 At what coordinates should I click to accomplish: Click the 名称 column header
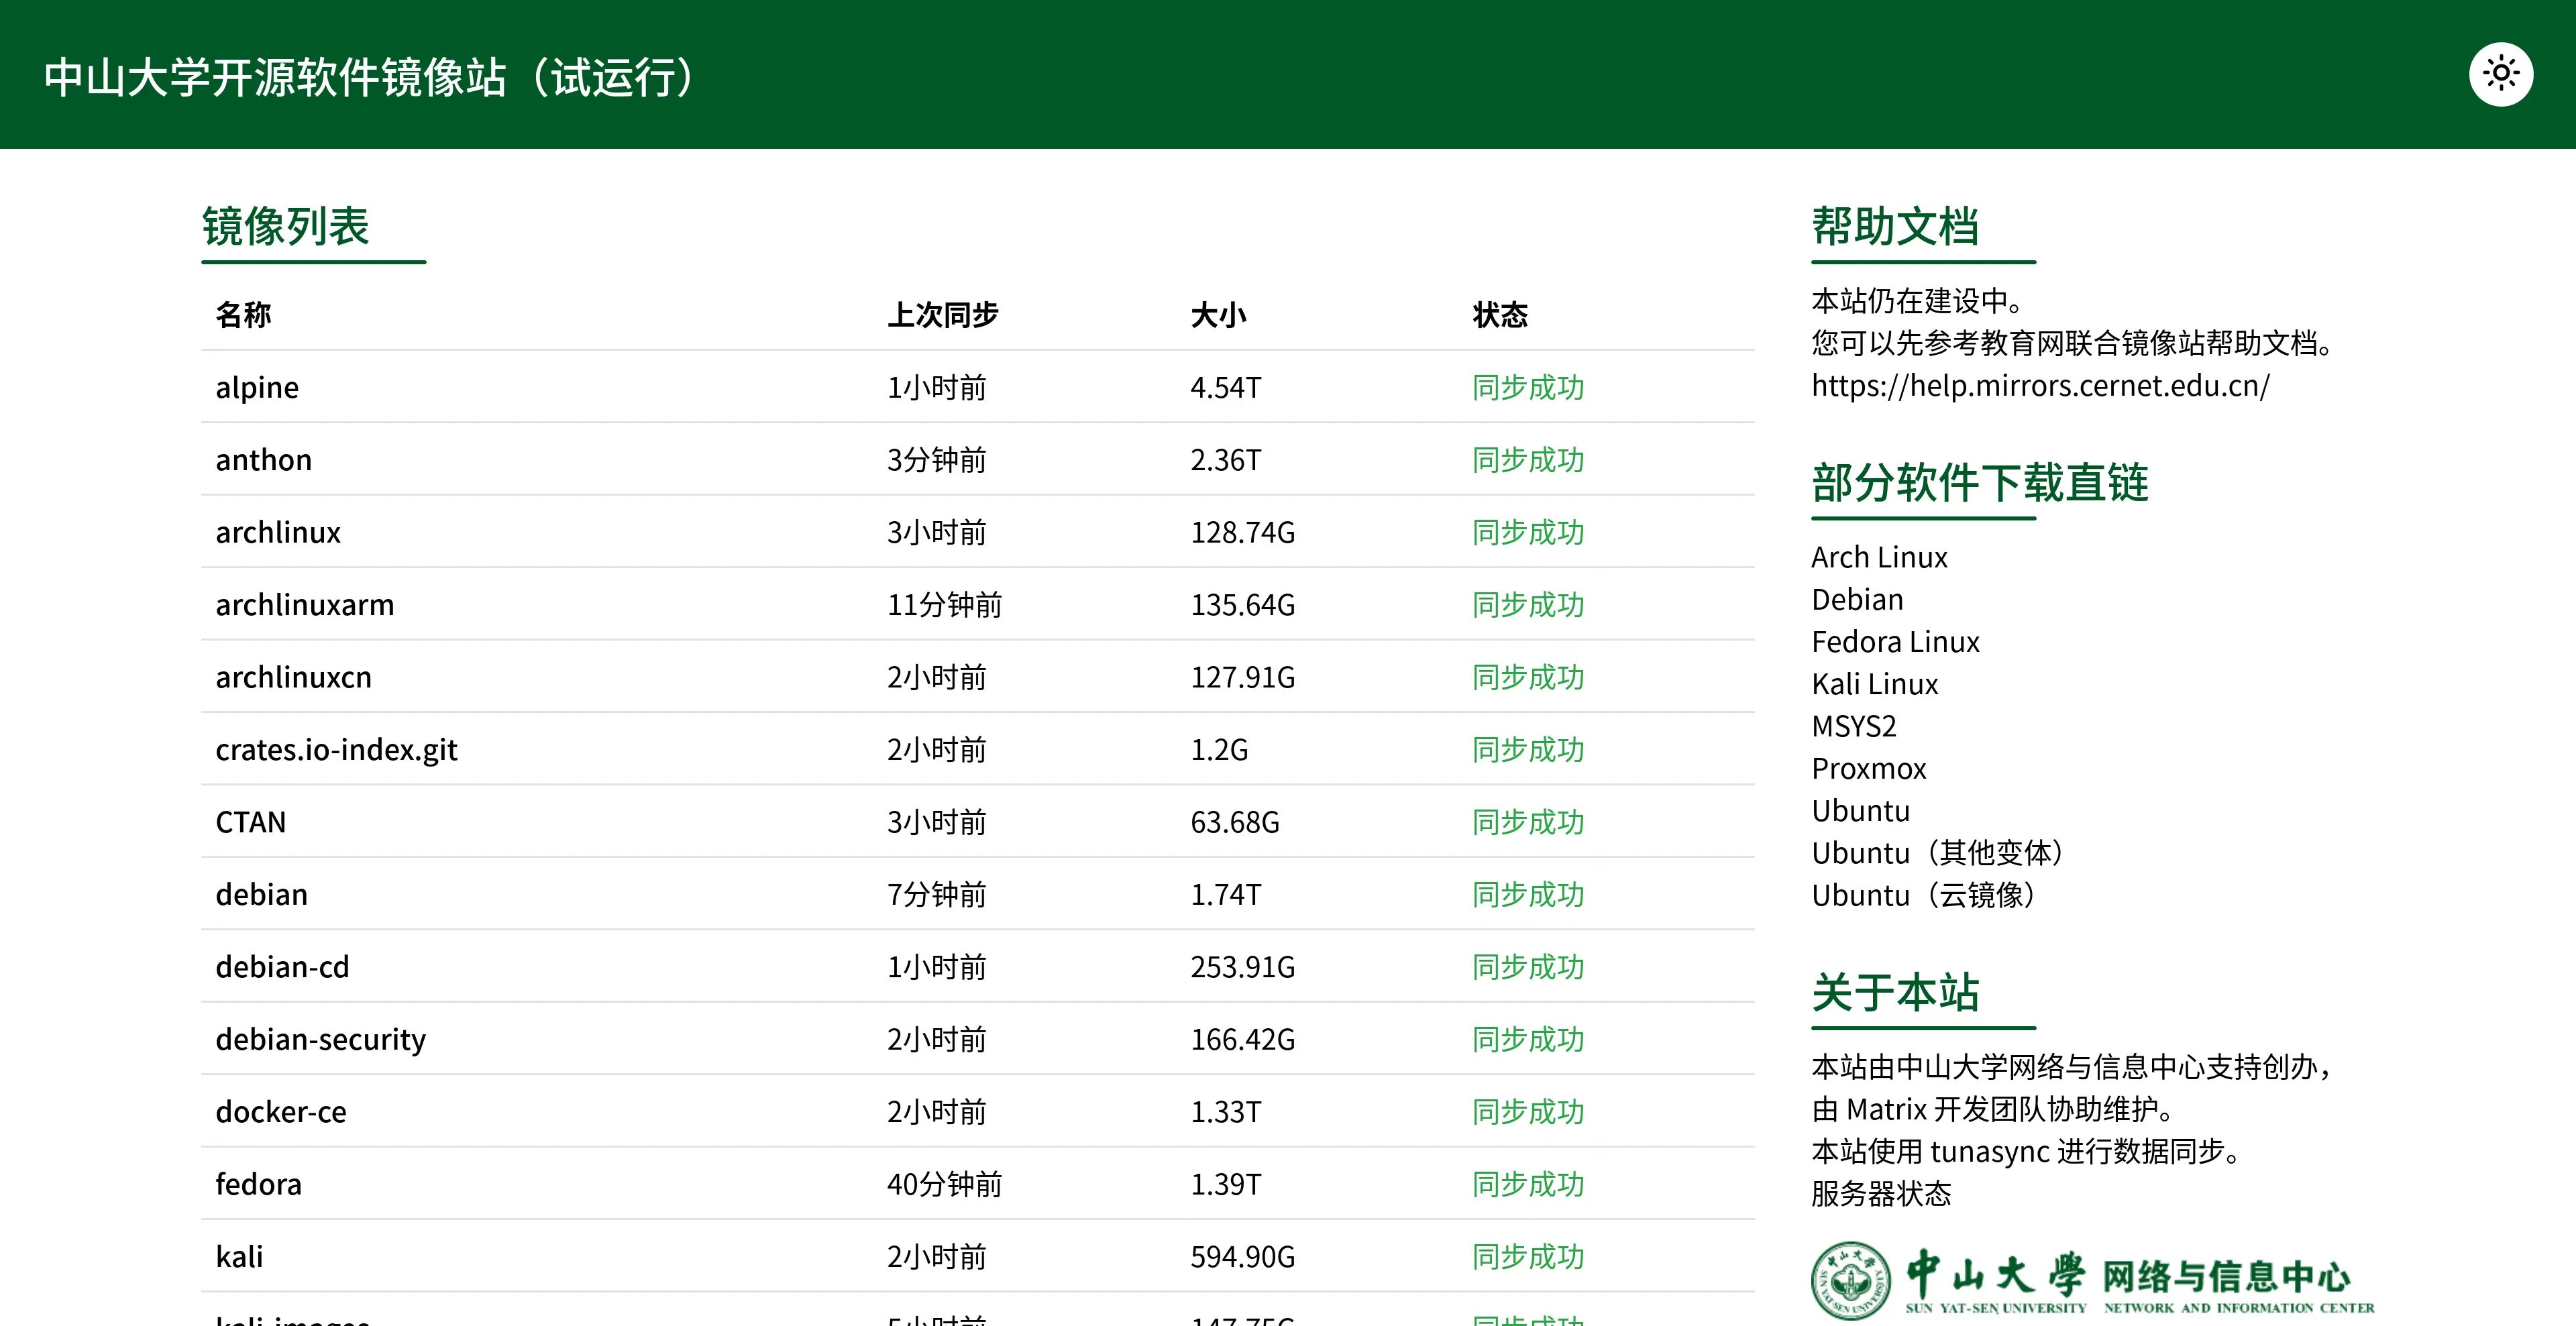point(242,313)
